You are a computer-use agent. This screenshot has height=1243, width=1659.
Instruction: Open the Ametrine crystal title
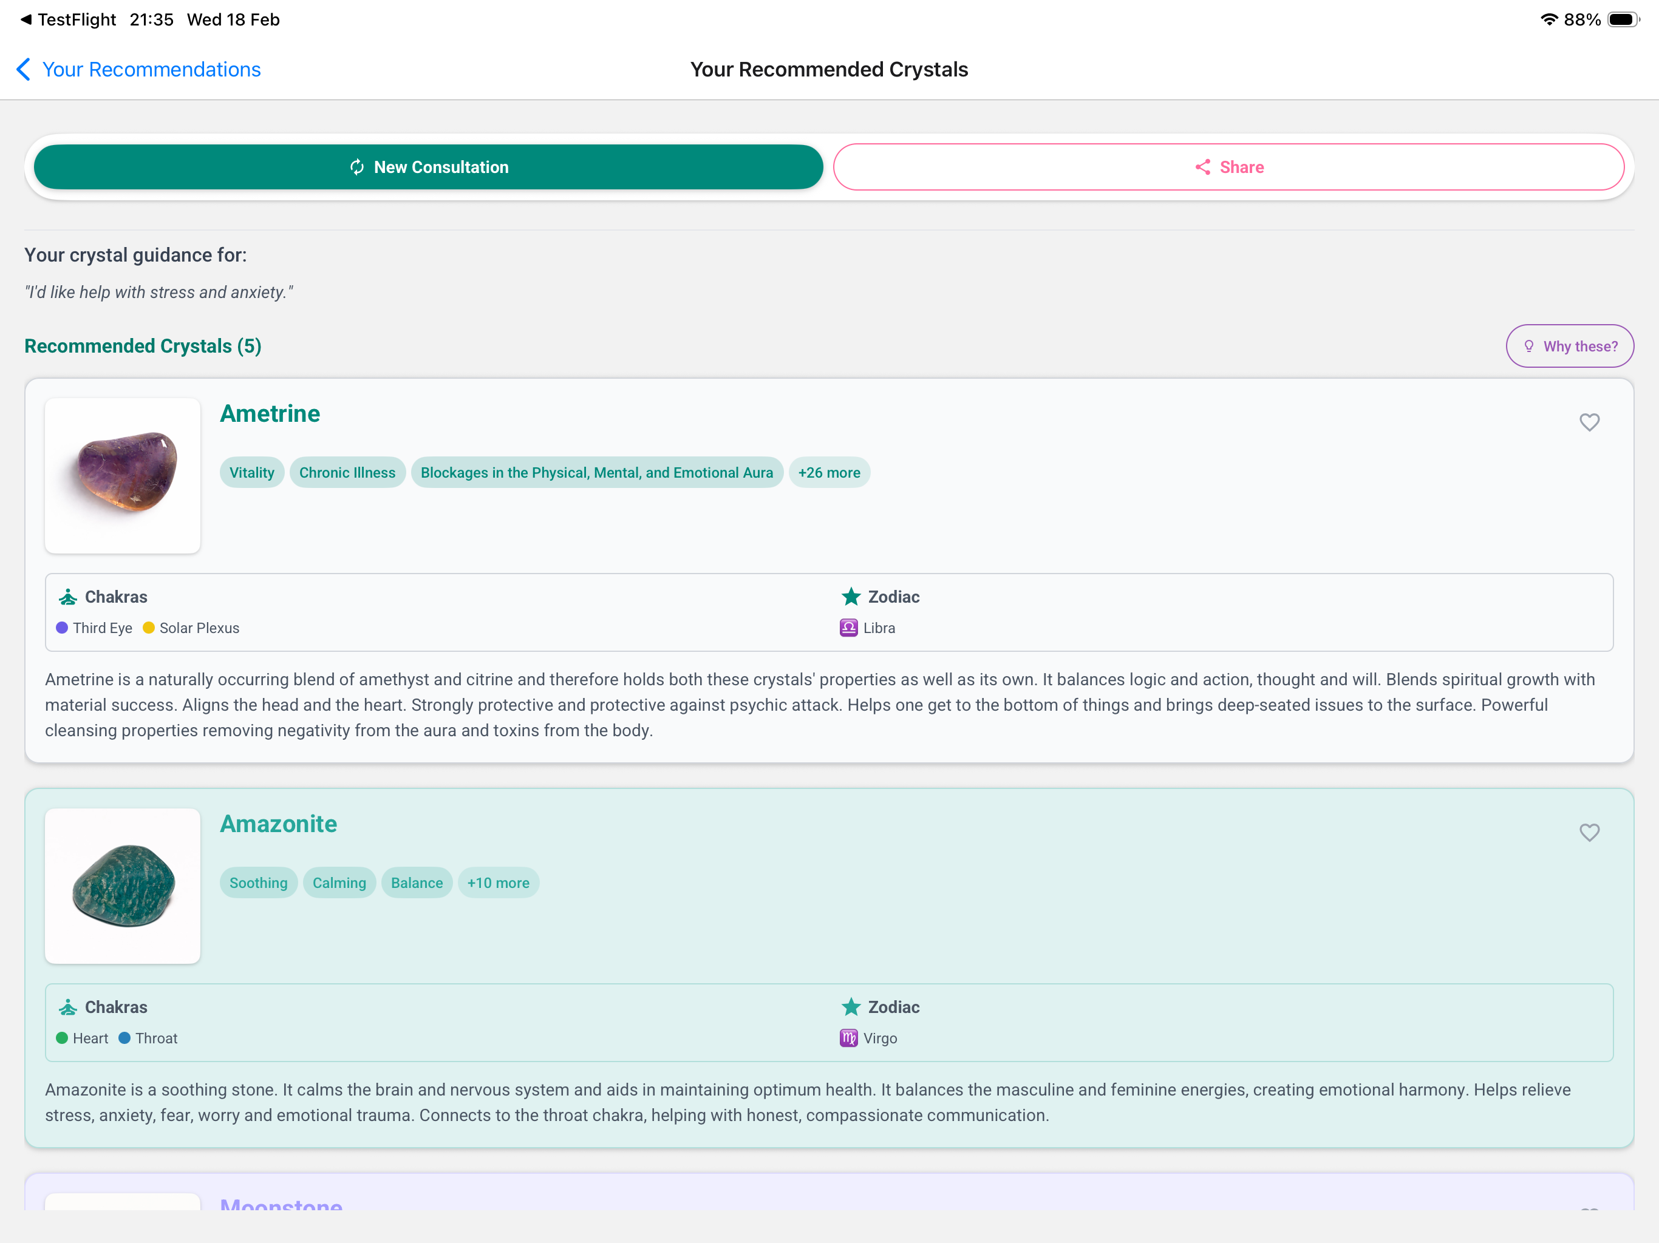[x=270, y=414]
